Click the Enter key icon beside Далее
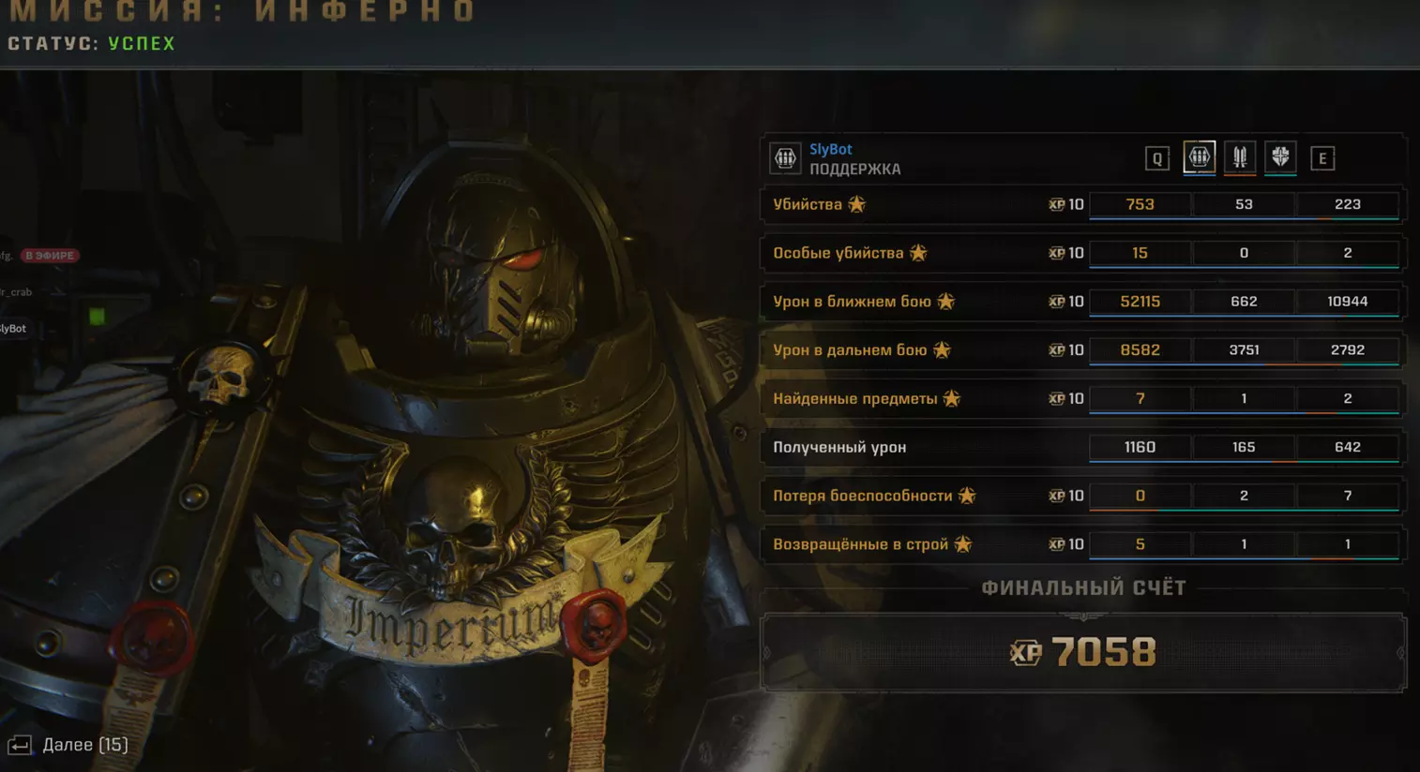This screenshot has width=1420, height=772. click(20, 746)
